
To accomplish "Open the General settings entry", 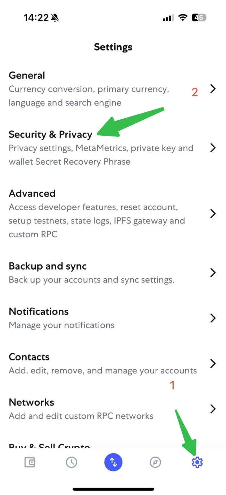I will (x=113, y=89).
